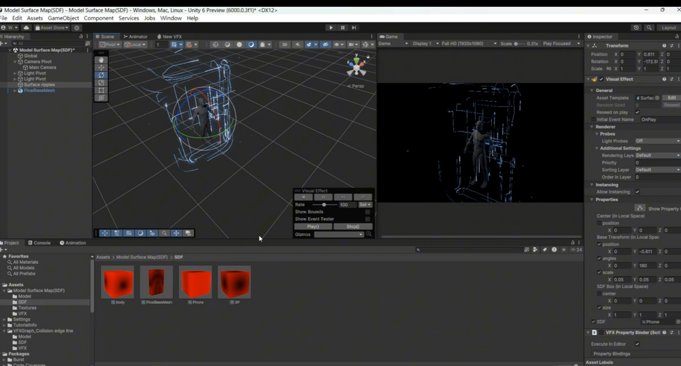Adjust the Game view Scale slider
Image resolution: width=681 pixels, height=366 pixels.
[520, 43]
